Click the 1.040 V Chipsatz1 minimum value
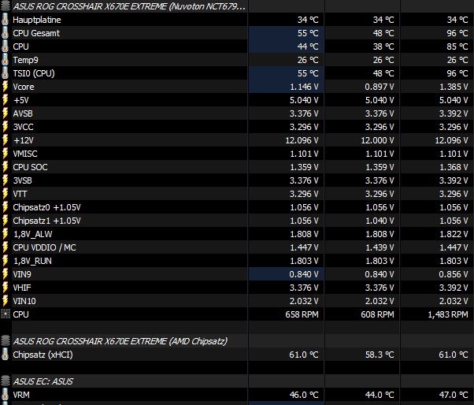Screen dimensions: 474x405 click(x=380, y=221)
